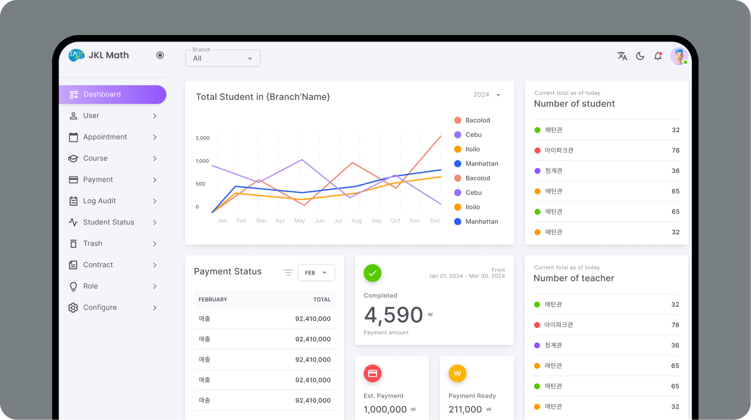Click the sidebar collapse circle next to JKL Math

pyautogui.click(x=160, y=55)
